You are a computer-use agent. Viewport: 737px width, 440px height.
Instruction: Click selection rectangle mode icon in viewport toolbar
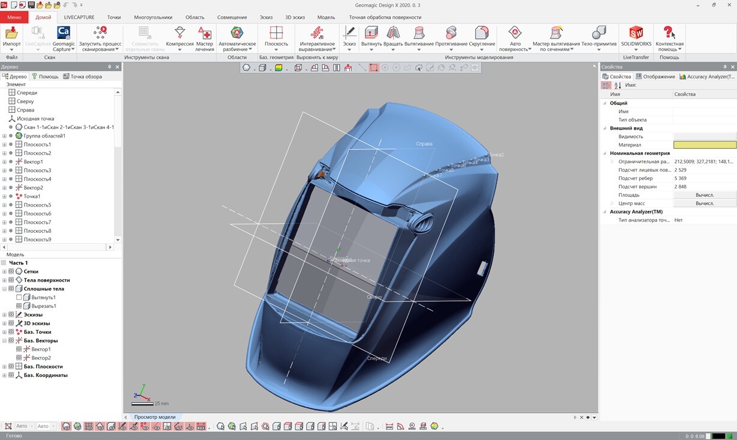pyautogui.click(x=374, y=68)
